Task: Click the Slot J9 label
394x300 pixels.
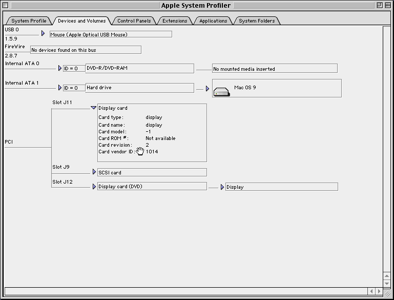Action: [x=61, y=167]
